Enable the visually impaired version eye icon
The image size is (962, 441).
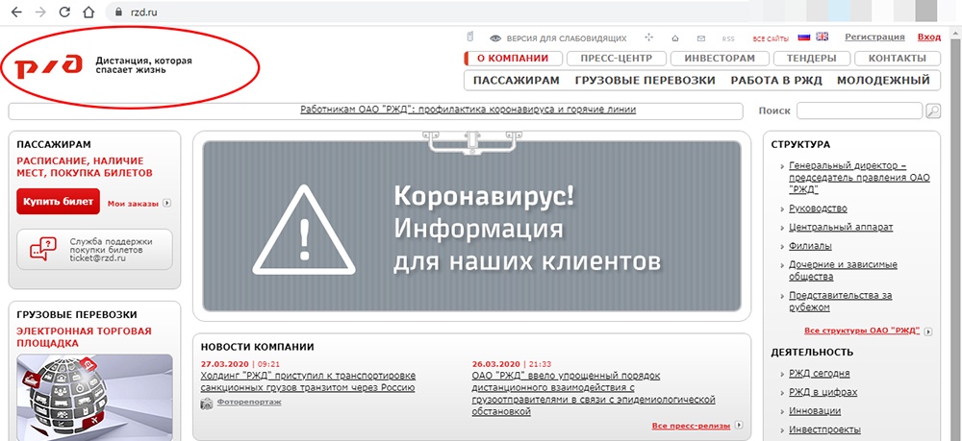tap(495, 38)
